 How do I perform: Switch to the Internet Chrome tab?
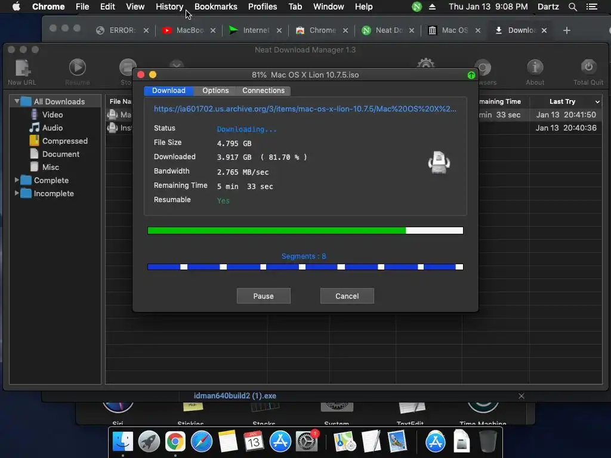pyautogui.click(x=255, y=30)
